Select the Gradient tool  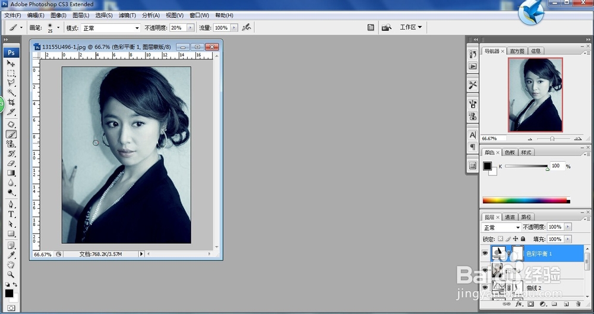click(11, 173)
